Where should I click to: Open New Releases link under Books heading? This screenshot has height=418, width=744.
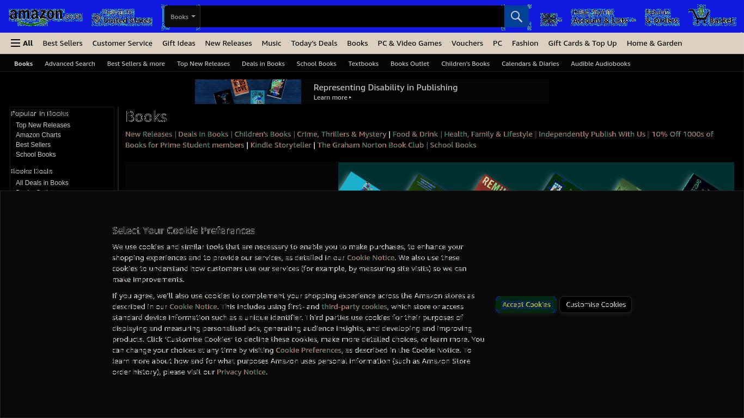pyautogui.click(x=149, y=134)
